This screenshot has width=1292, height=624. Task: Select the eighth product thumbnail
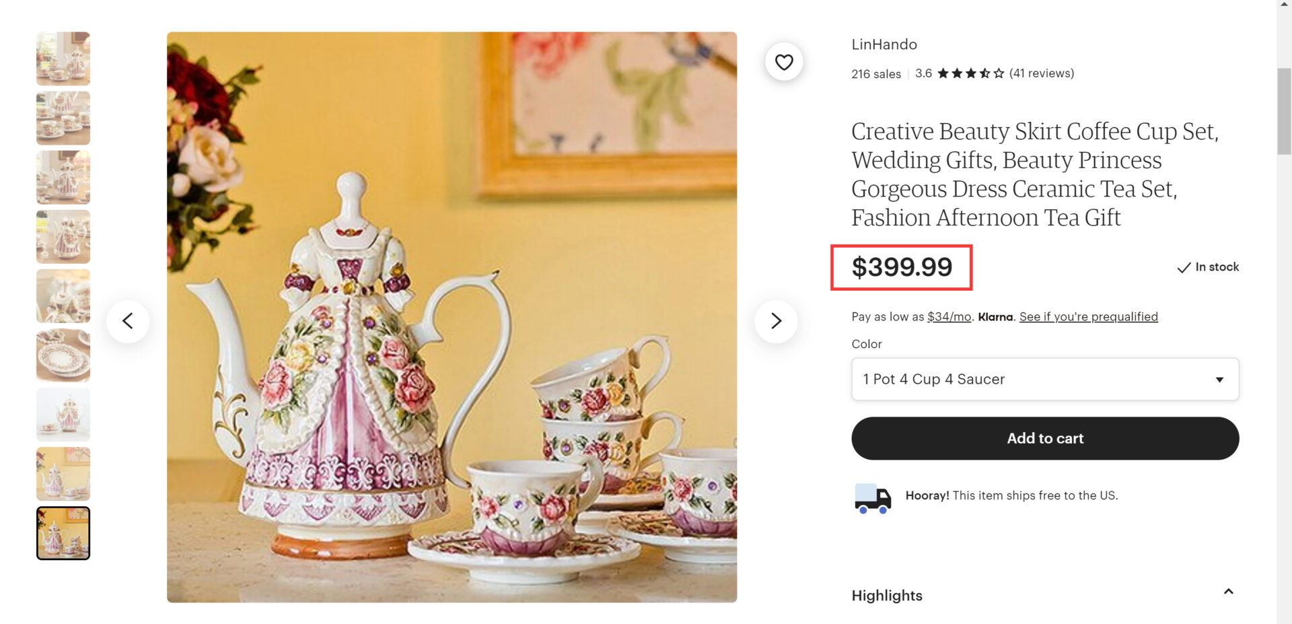(63, 474)
